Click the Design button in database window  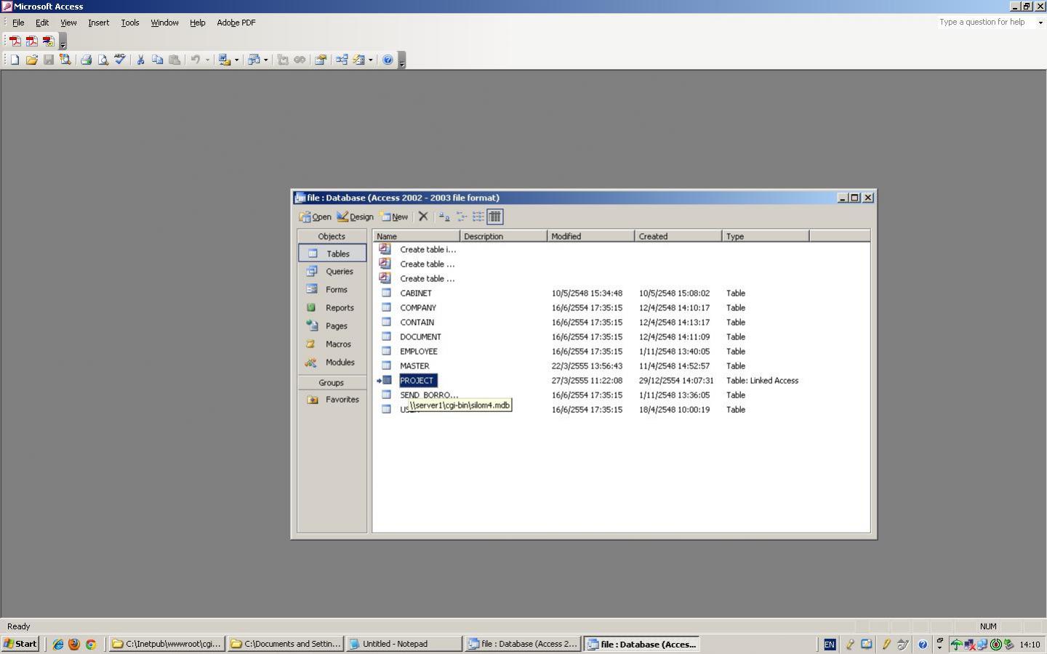click(x=355, y=217)
